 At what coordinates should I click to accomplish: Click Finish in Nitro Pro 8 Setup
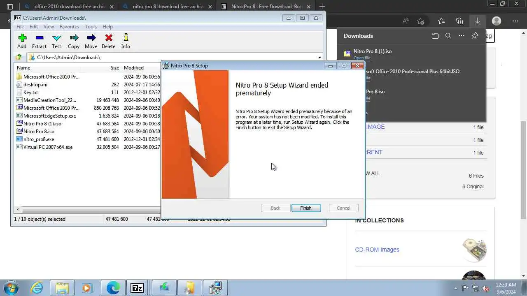[306, 208]
